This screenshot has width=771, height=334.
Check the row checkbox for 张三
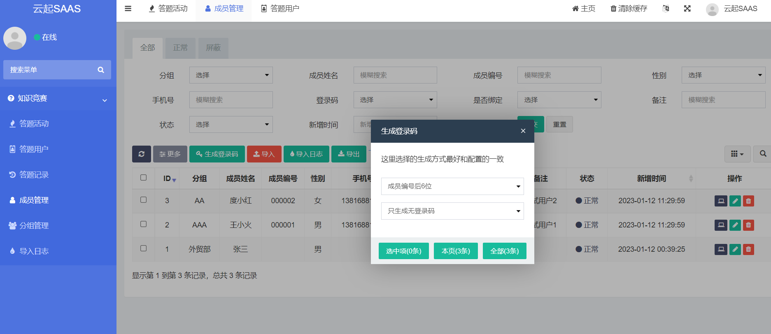[143, 248]
